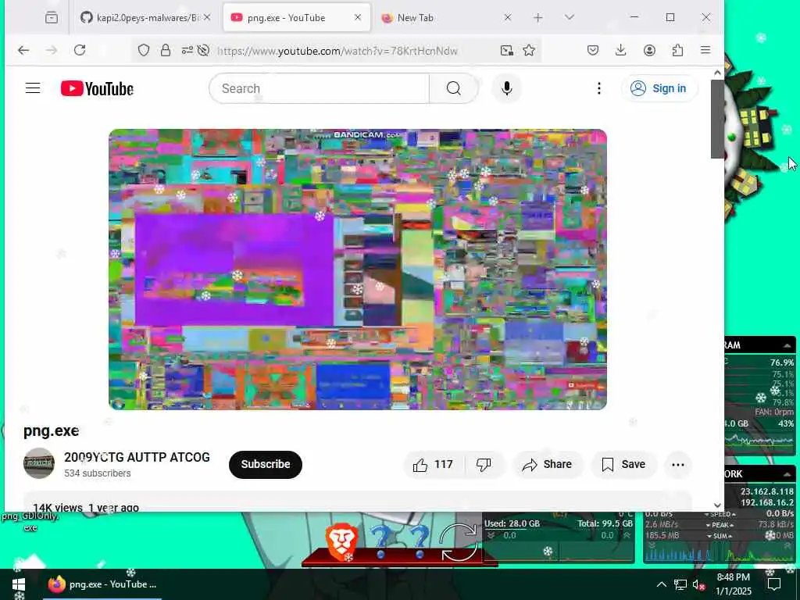800x600 pixels.
Task: Click the png.exe video player
Action: point(358,270)
